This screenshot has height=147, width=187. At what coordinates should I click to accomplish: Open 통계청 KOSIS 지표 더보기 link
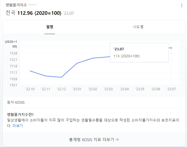click(x=94, y=139)
